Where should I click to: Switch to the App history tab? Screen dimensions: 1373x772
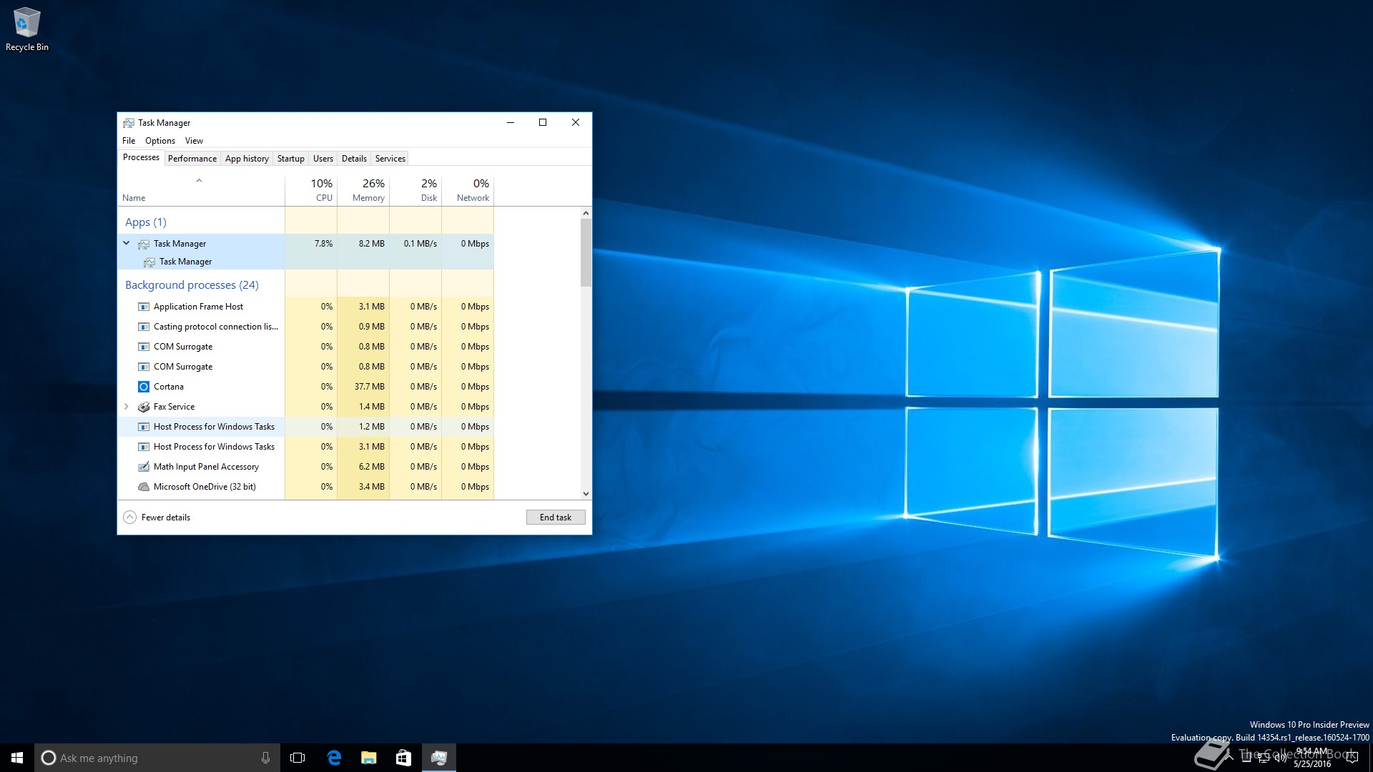[x=247, y=159]
